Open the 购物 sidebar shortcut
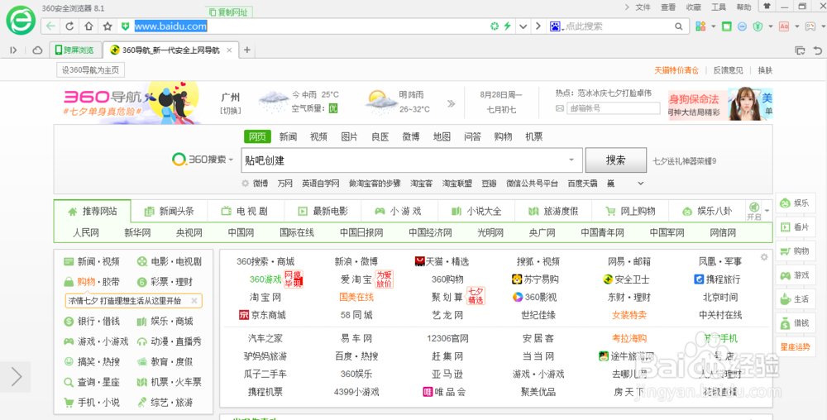Image resolution: width=827 pixels, height=420 pixels. [794, 251]
